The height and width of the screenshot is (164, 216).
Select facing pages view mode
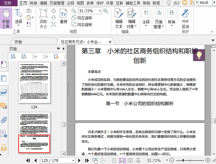(130, 161)
